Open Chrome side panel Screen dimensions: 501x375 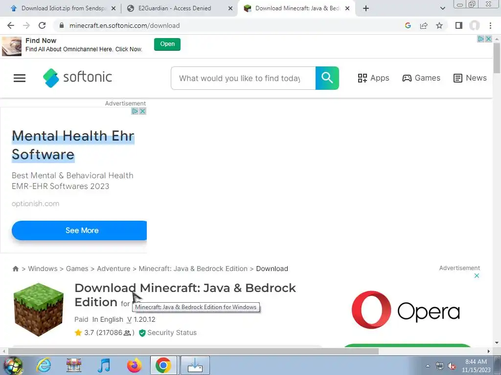tap(459, 25)
